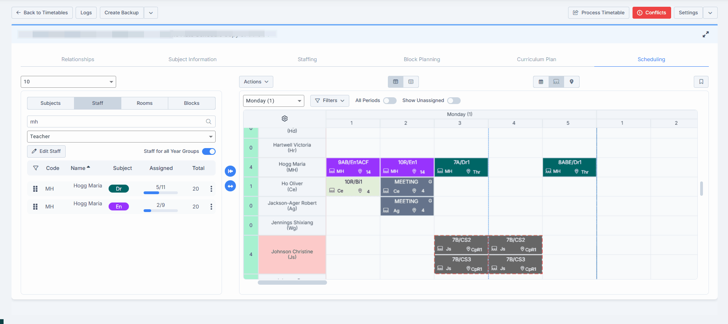Disable Staff for all Year Groups

pyautogui.click(x=209, y=151)
